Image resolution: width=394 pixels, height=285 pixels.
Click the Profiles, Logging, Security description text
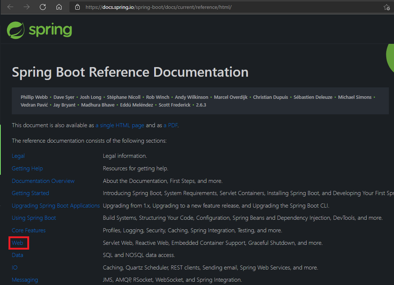[193, 230]
